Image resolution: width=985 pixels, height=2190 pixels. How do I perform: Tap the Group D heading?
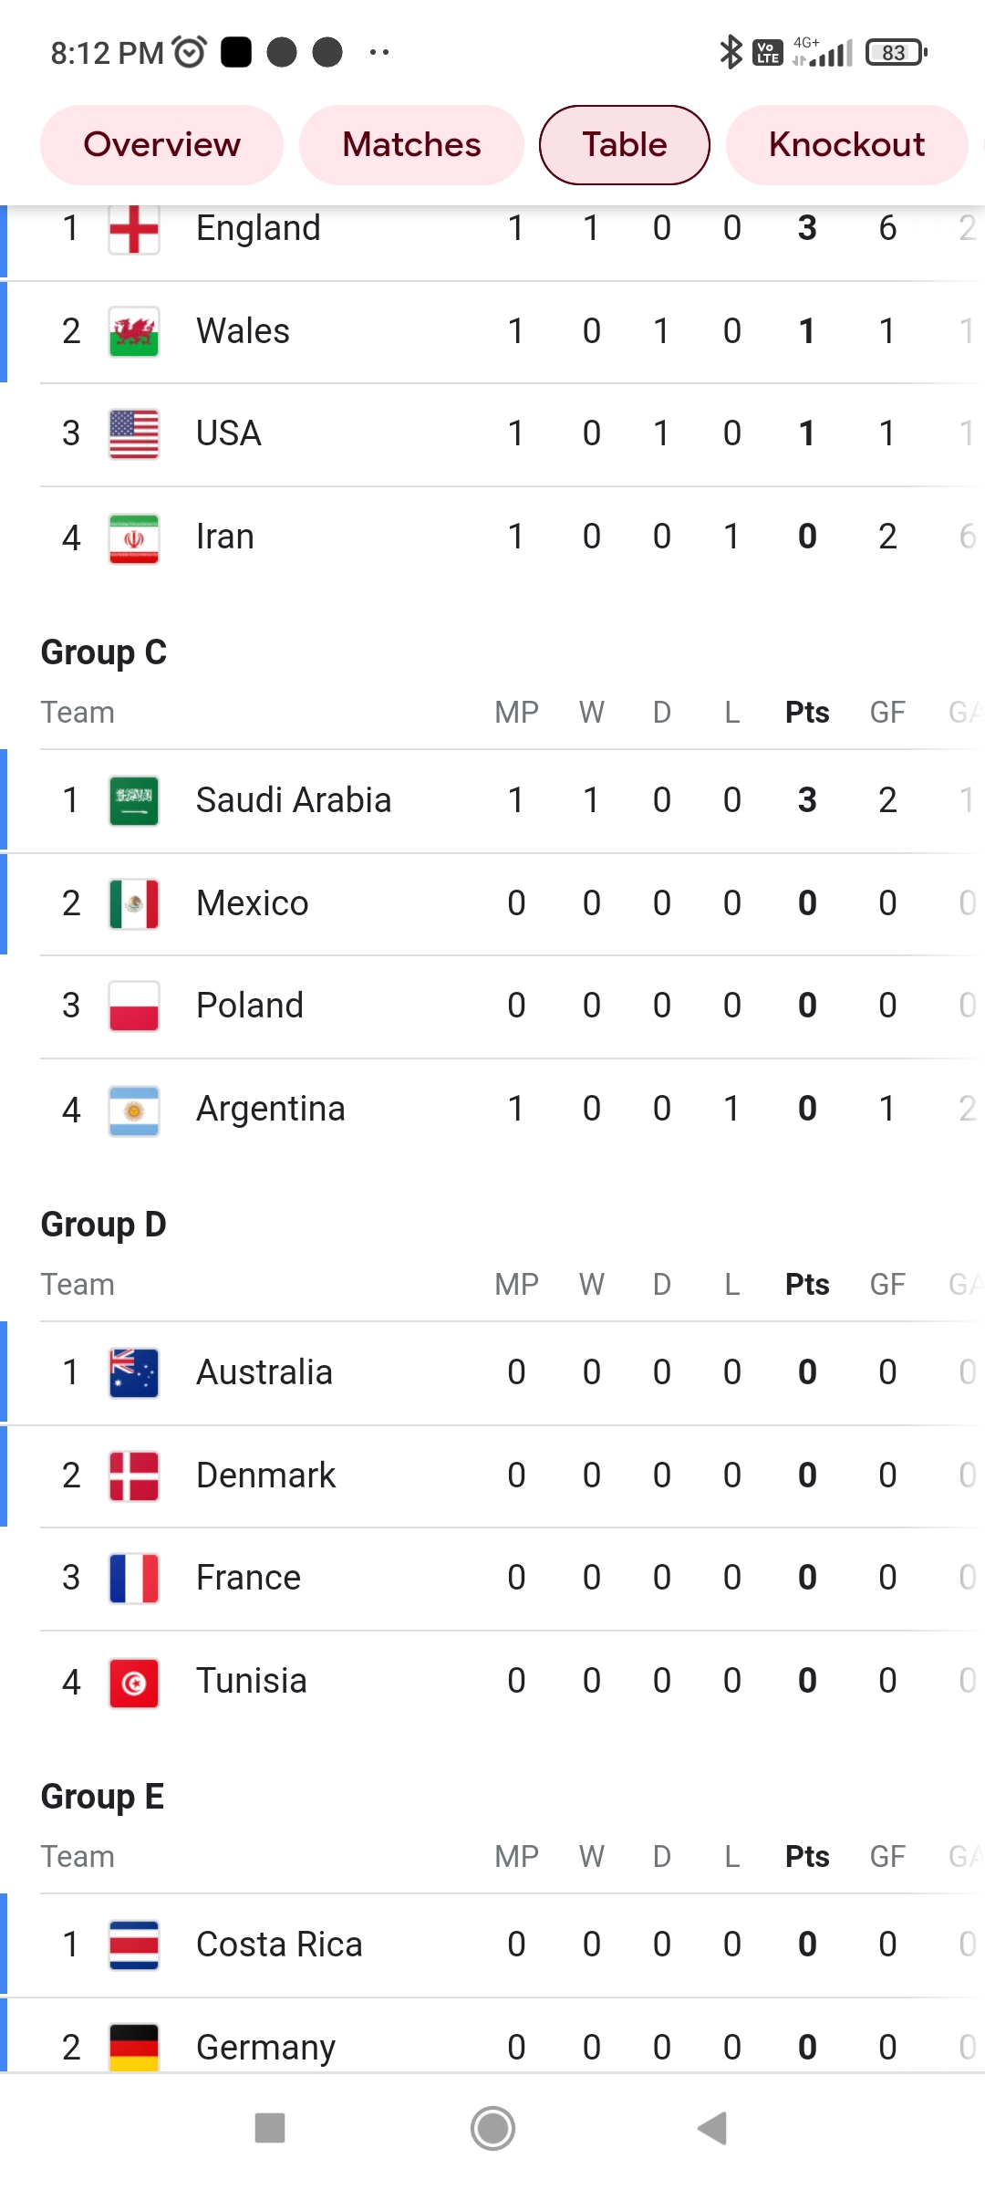click(104, 1225)
